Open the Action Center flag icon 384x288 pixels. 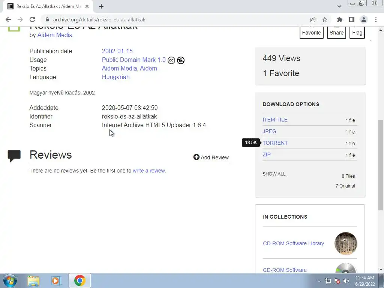point(337,281)
